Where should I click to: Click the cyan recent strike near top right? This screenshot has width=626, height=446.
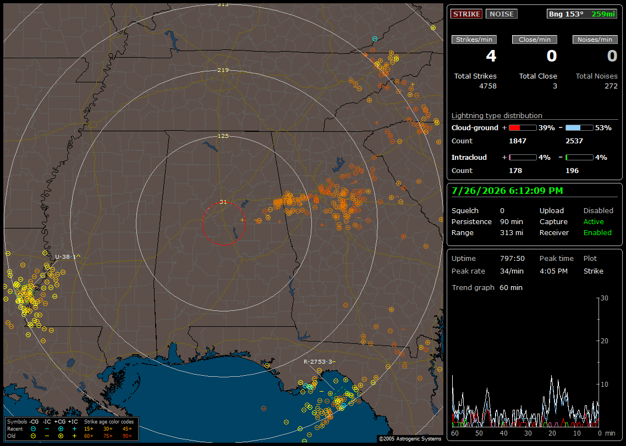pos(375,38)
